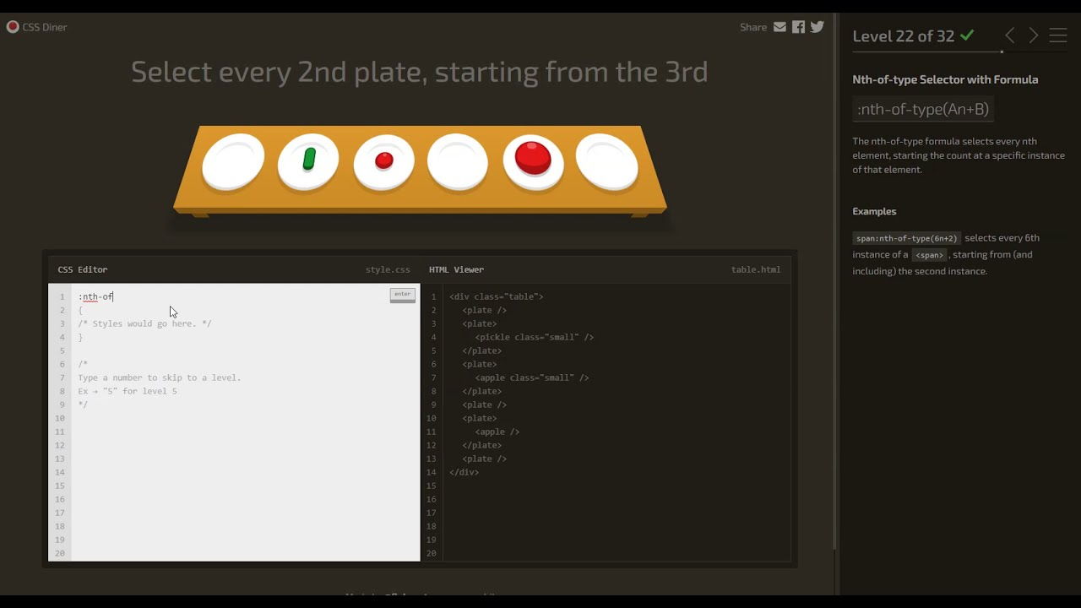This screenshot has height=608, width=1081.
Task: Share via email envelope icon
Action: (780, 27)
